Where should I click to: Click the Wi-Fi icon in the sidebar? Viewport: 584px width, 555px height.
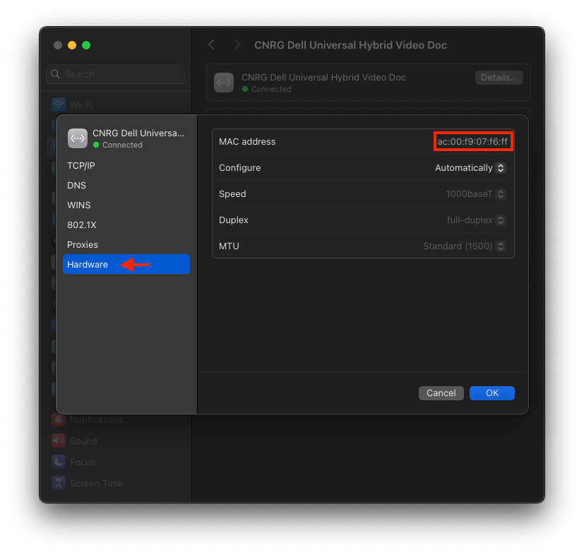coord(59,105)
